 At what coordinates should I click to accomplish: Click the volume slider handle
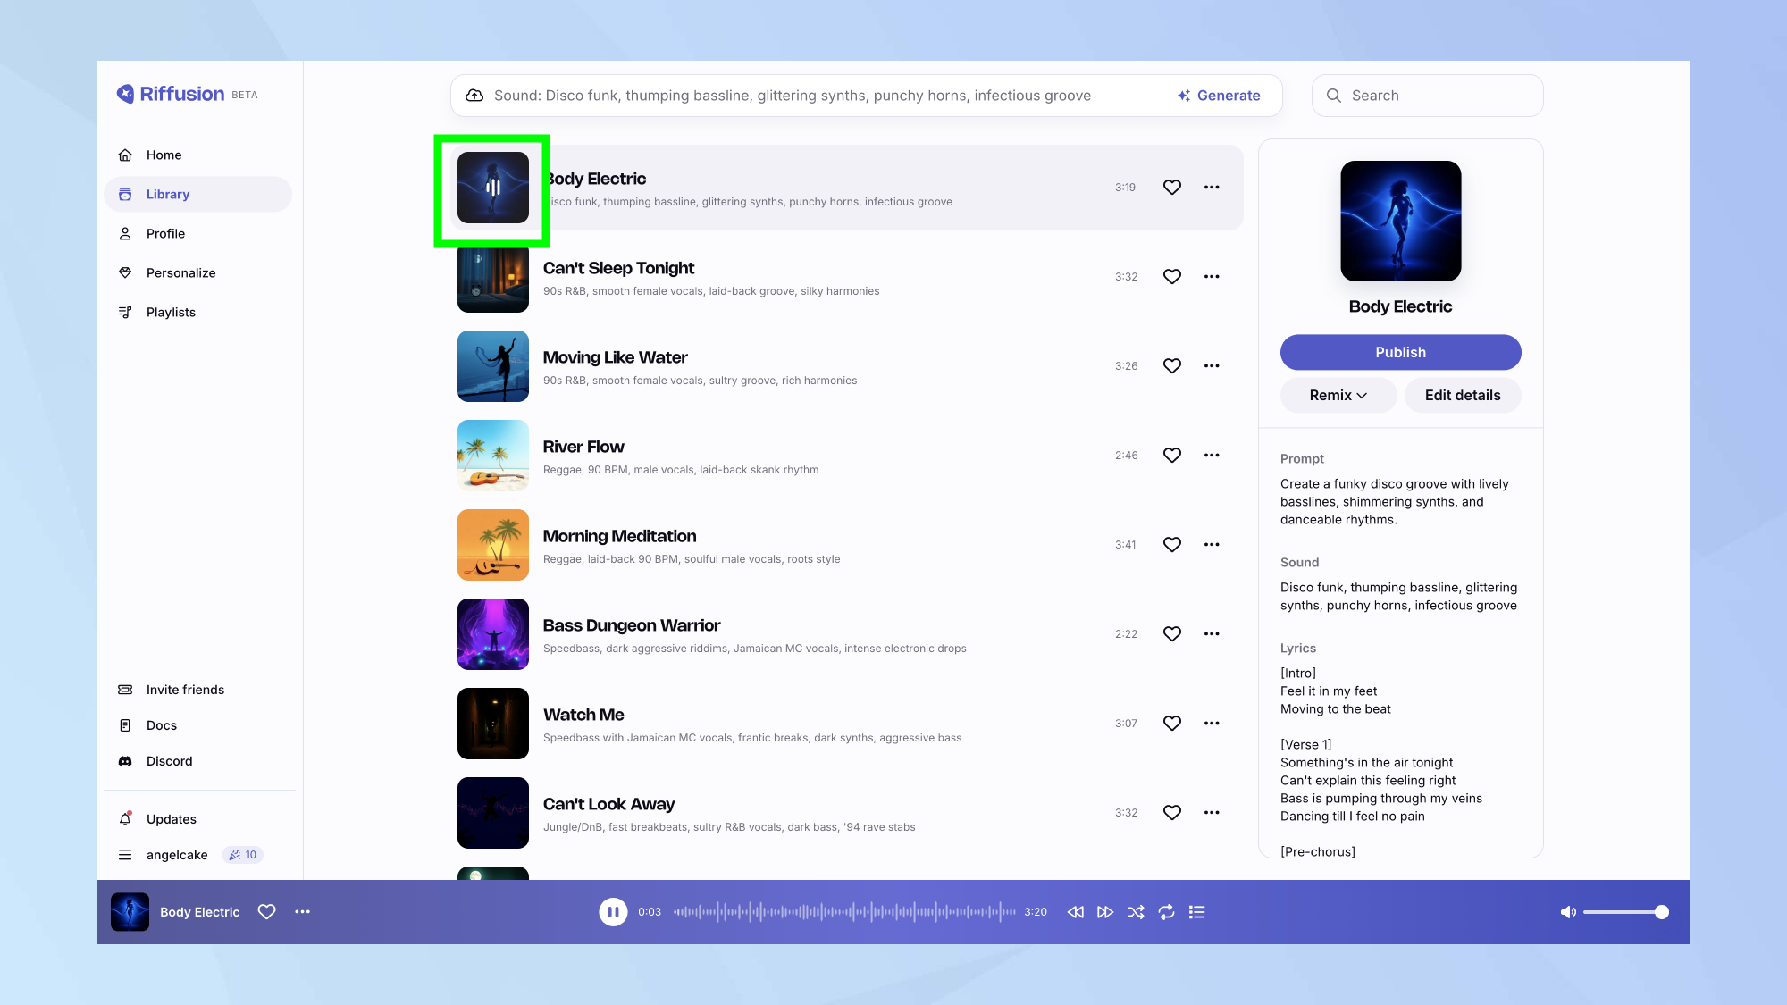coord(1661,912)
